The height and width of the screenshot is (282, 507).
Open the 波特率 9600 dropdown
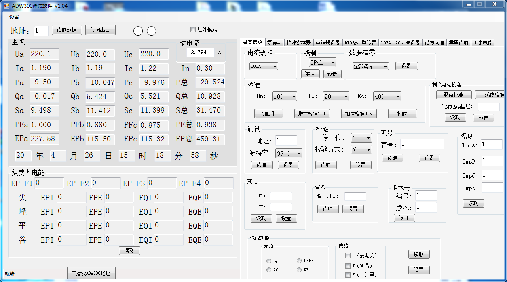click(289, 154)
